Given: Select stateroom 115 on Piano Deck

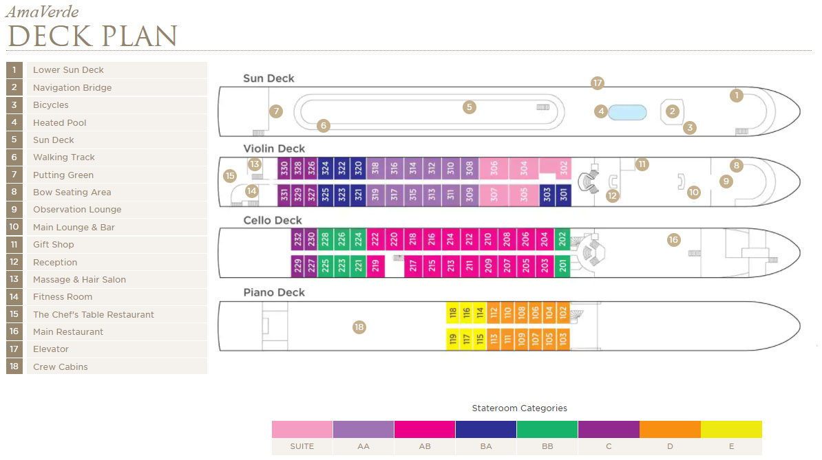Looking at the screenshot, I should tap(481, 340).
